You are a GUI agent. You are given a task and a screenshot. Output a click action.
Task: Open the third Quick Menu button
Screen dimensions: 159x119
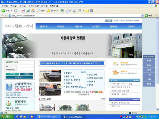149,70
